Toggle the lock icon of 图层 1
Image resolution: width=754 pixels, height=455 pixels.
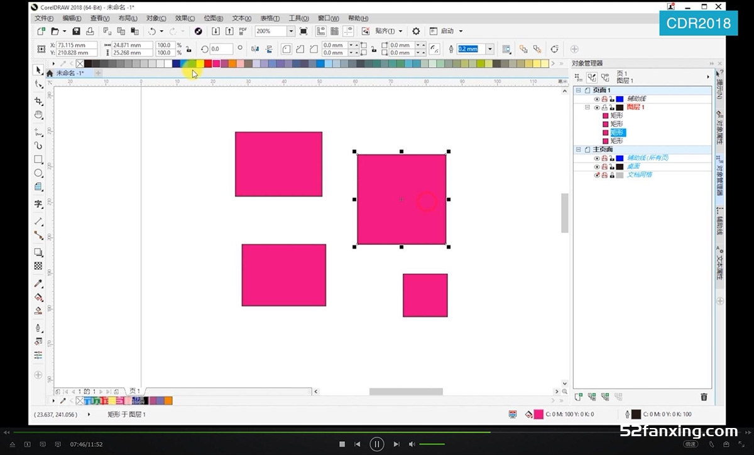[611, 107]
